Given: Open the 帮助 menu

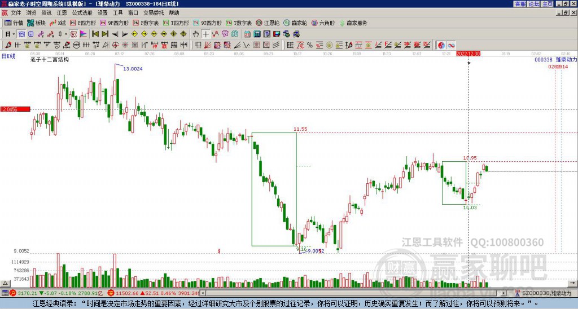Looking at the screenshot, I should pyautogui.click(x=174, y=13).
